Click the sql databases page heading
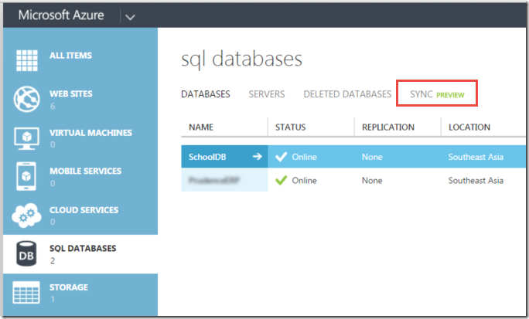Viewport: 529px width, 319px height. (241, 59)
